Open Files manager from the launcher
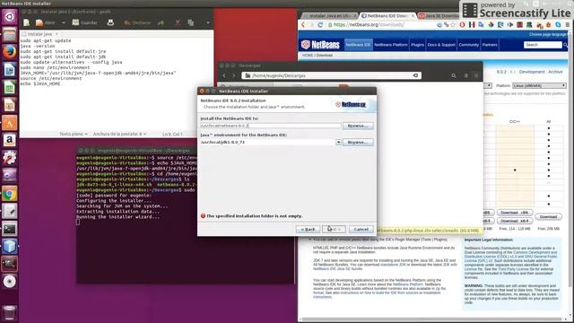Image resolution: width=574 pixels, height=323 pixels. 10,34
